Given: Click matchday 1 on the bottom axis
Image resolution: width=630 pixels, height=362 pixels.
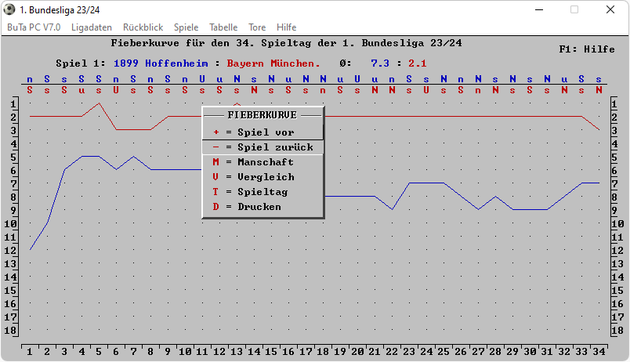Looking at the screenshot, I should 30,351.
